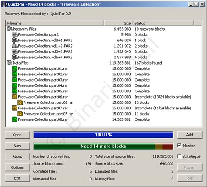Screen dimensions: 207x187
Task: Click yellow icon of the 13 blocks sub-row
Action: point(20,102)
